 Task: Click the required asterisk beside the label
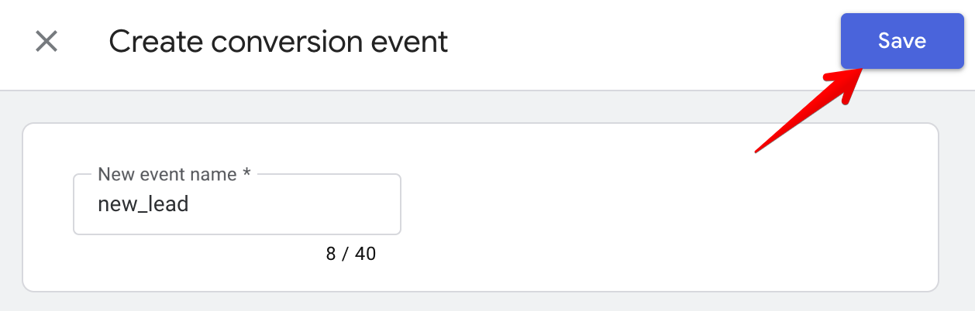246,175
